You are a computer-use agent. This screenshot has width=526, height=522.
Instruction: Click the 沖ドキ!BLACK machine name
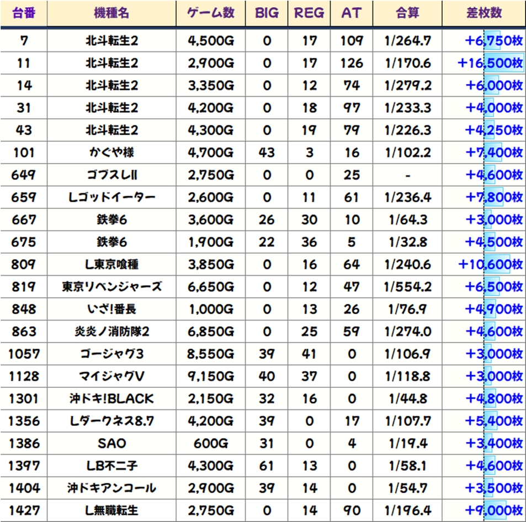point(111,398)
